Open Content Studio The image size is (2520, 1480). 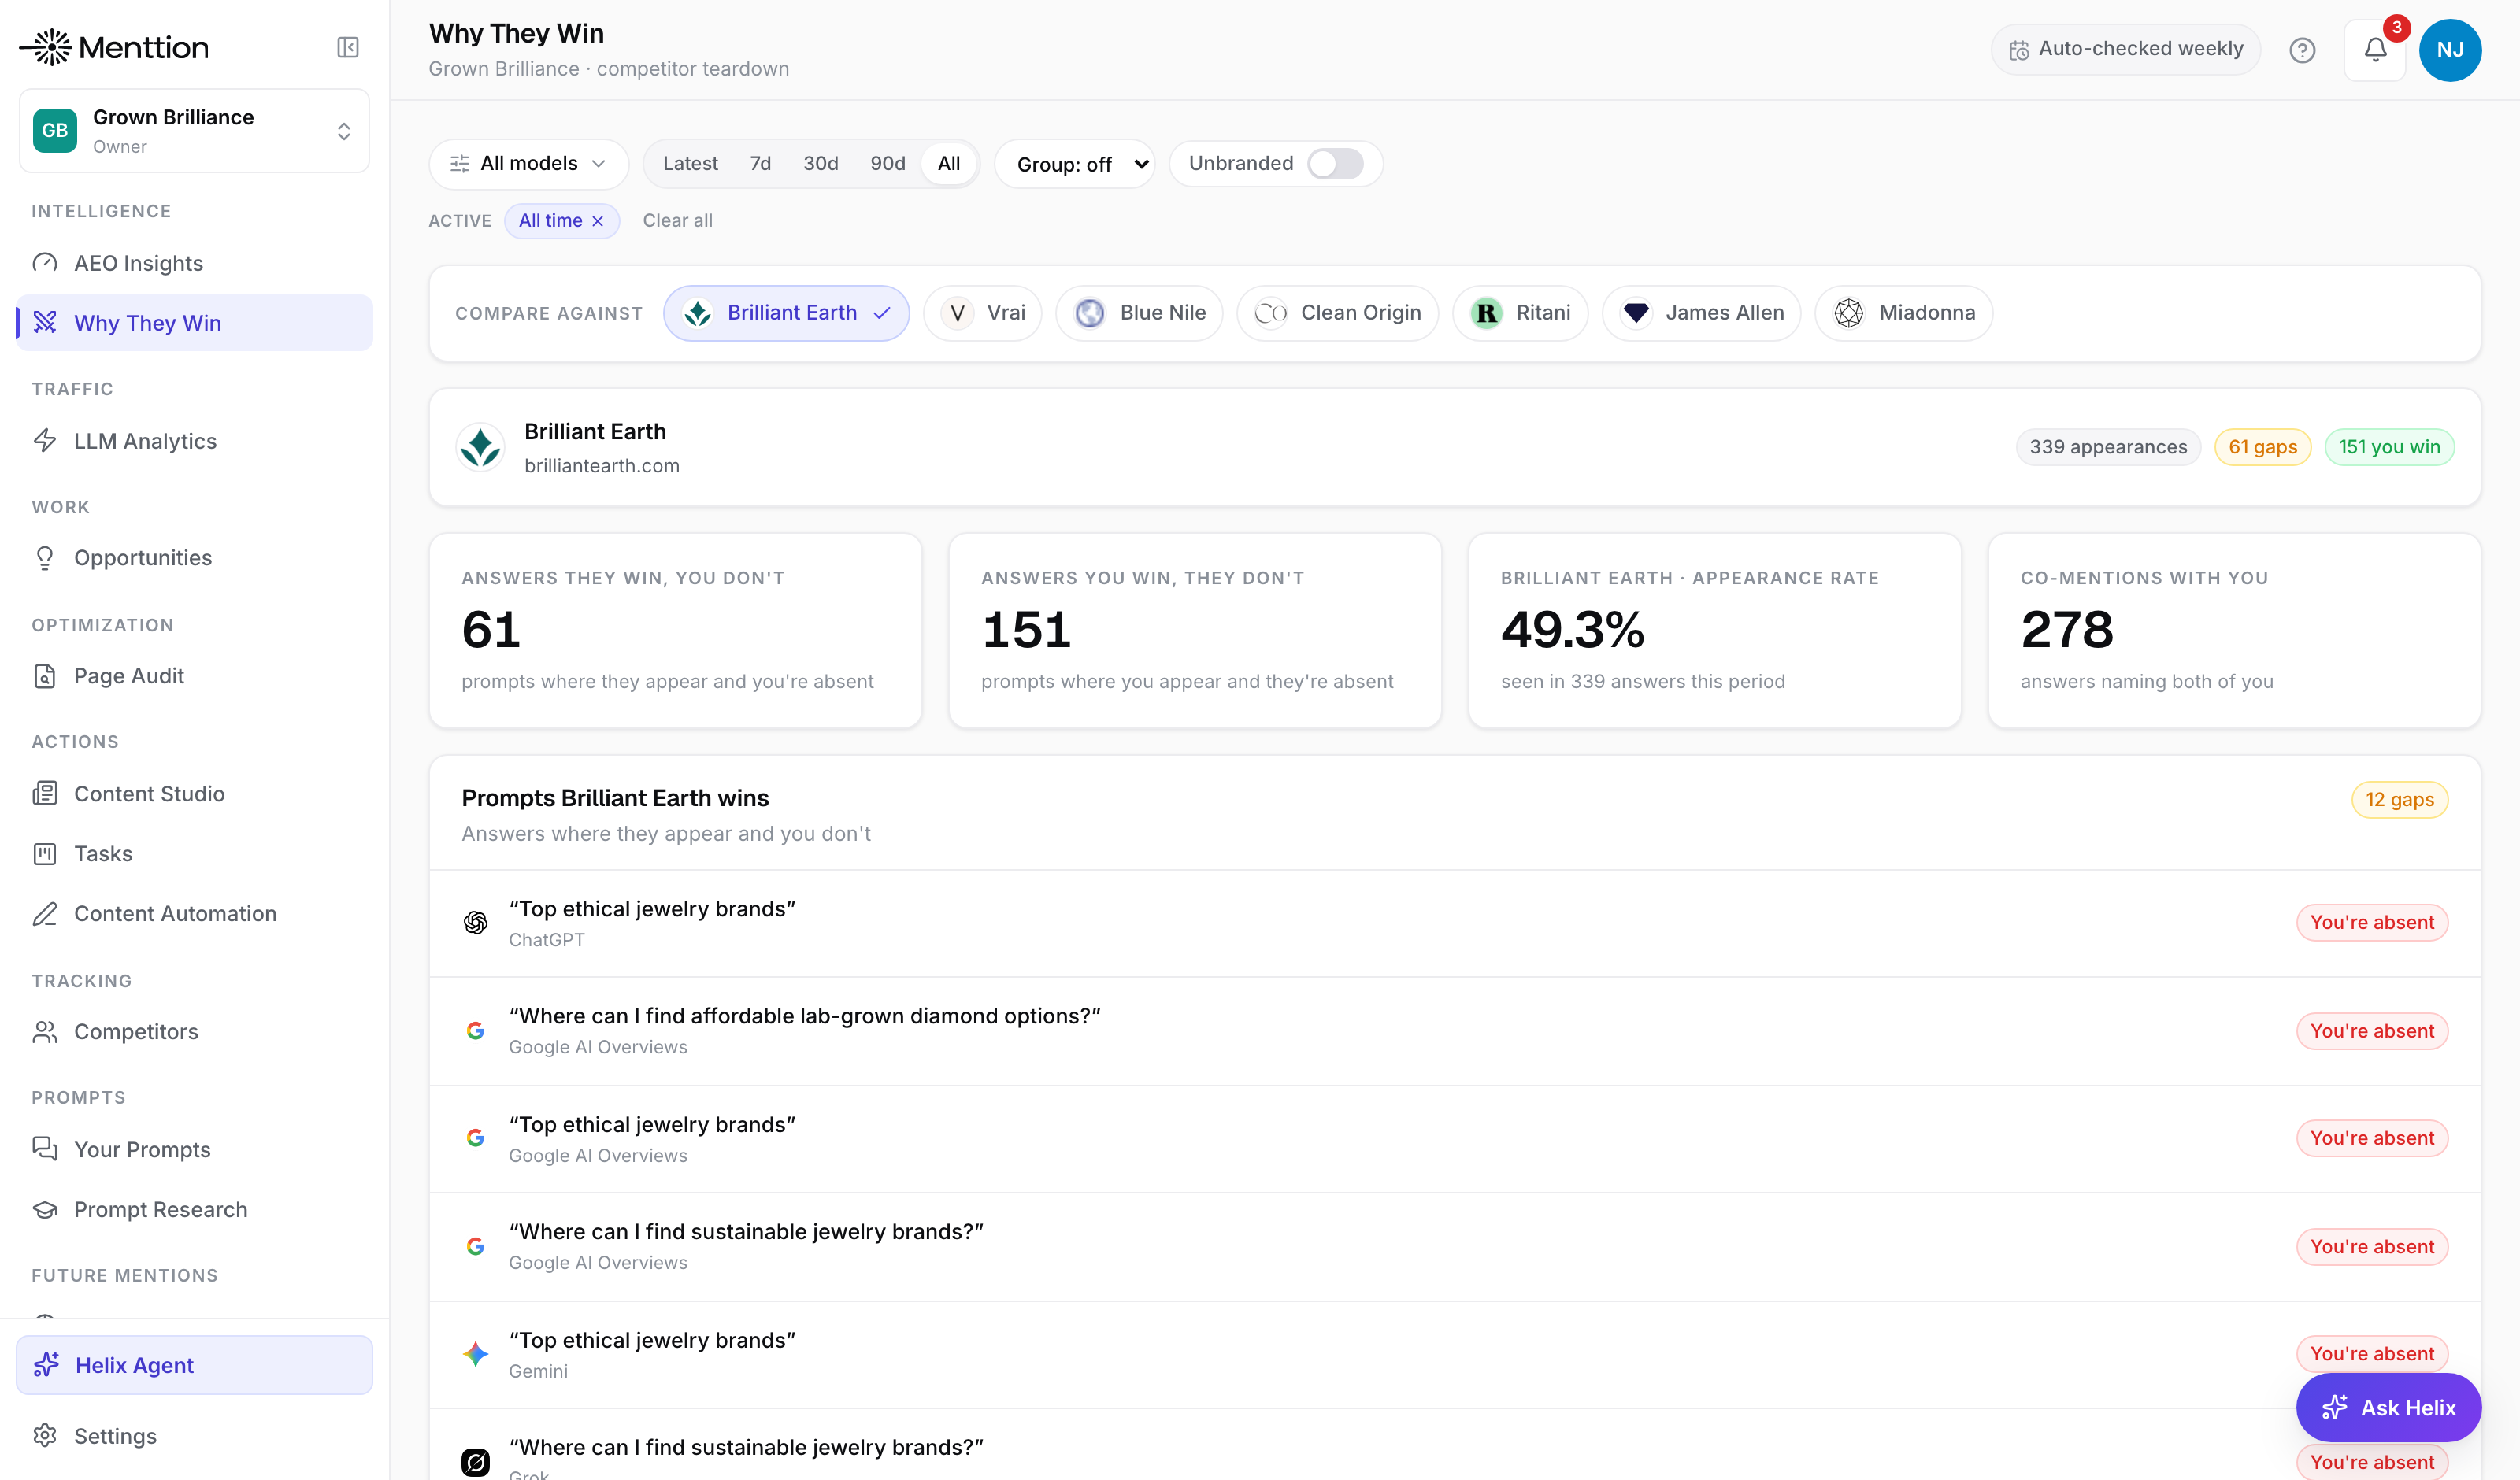(x=194, y=793)
